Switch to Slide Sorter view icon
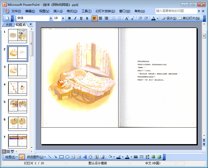This screenshot has width=208, height=168. coord(8,151)
